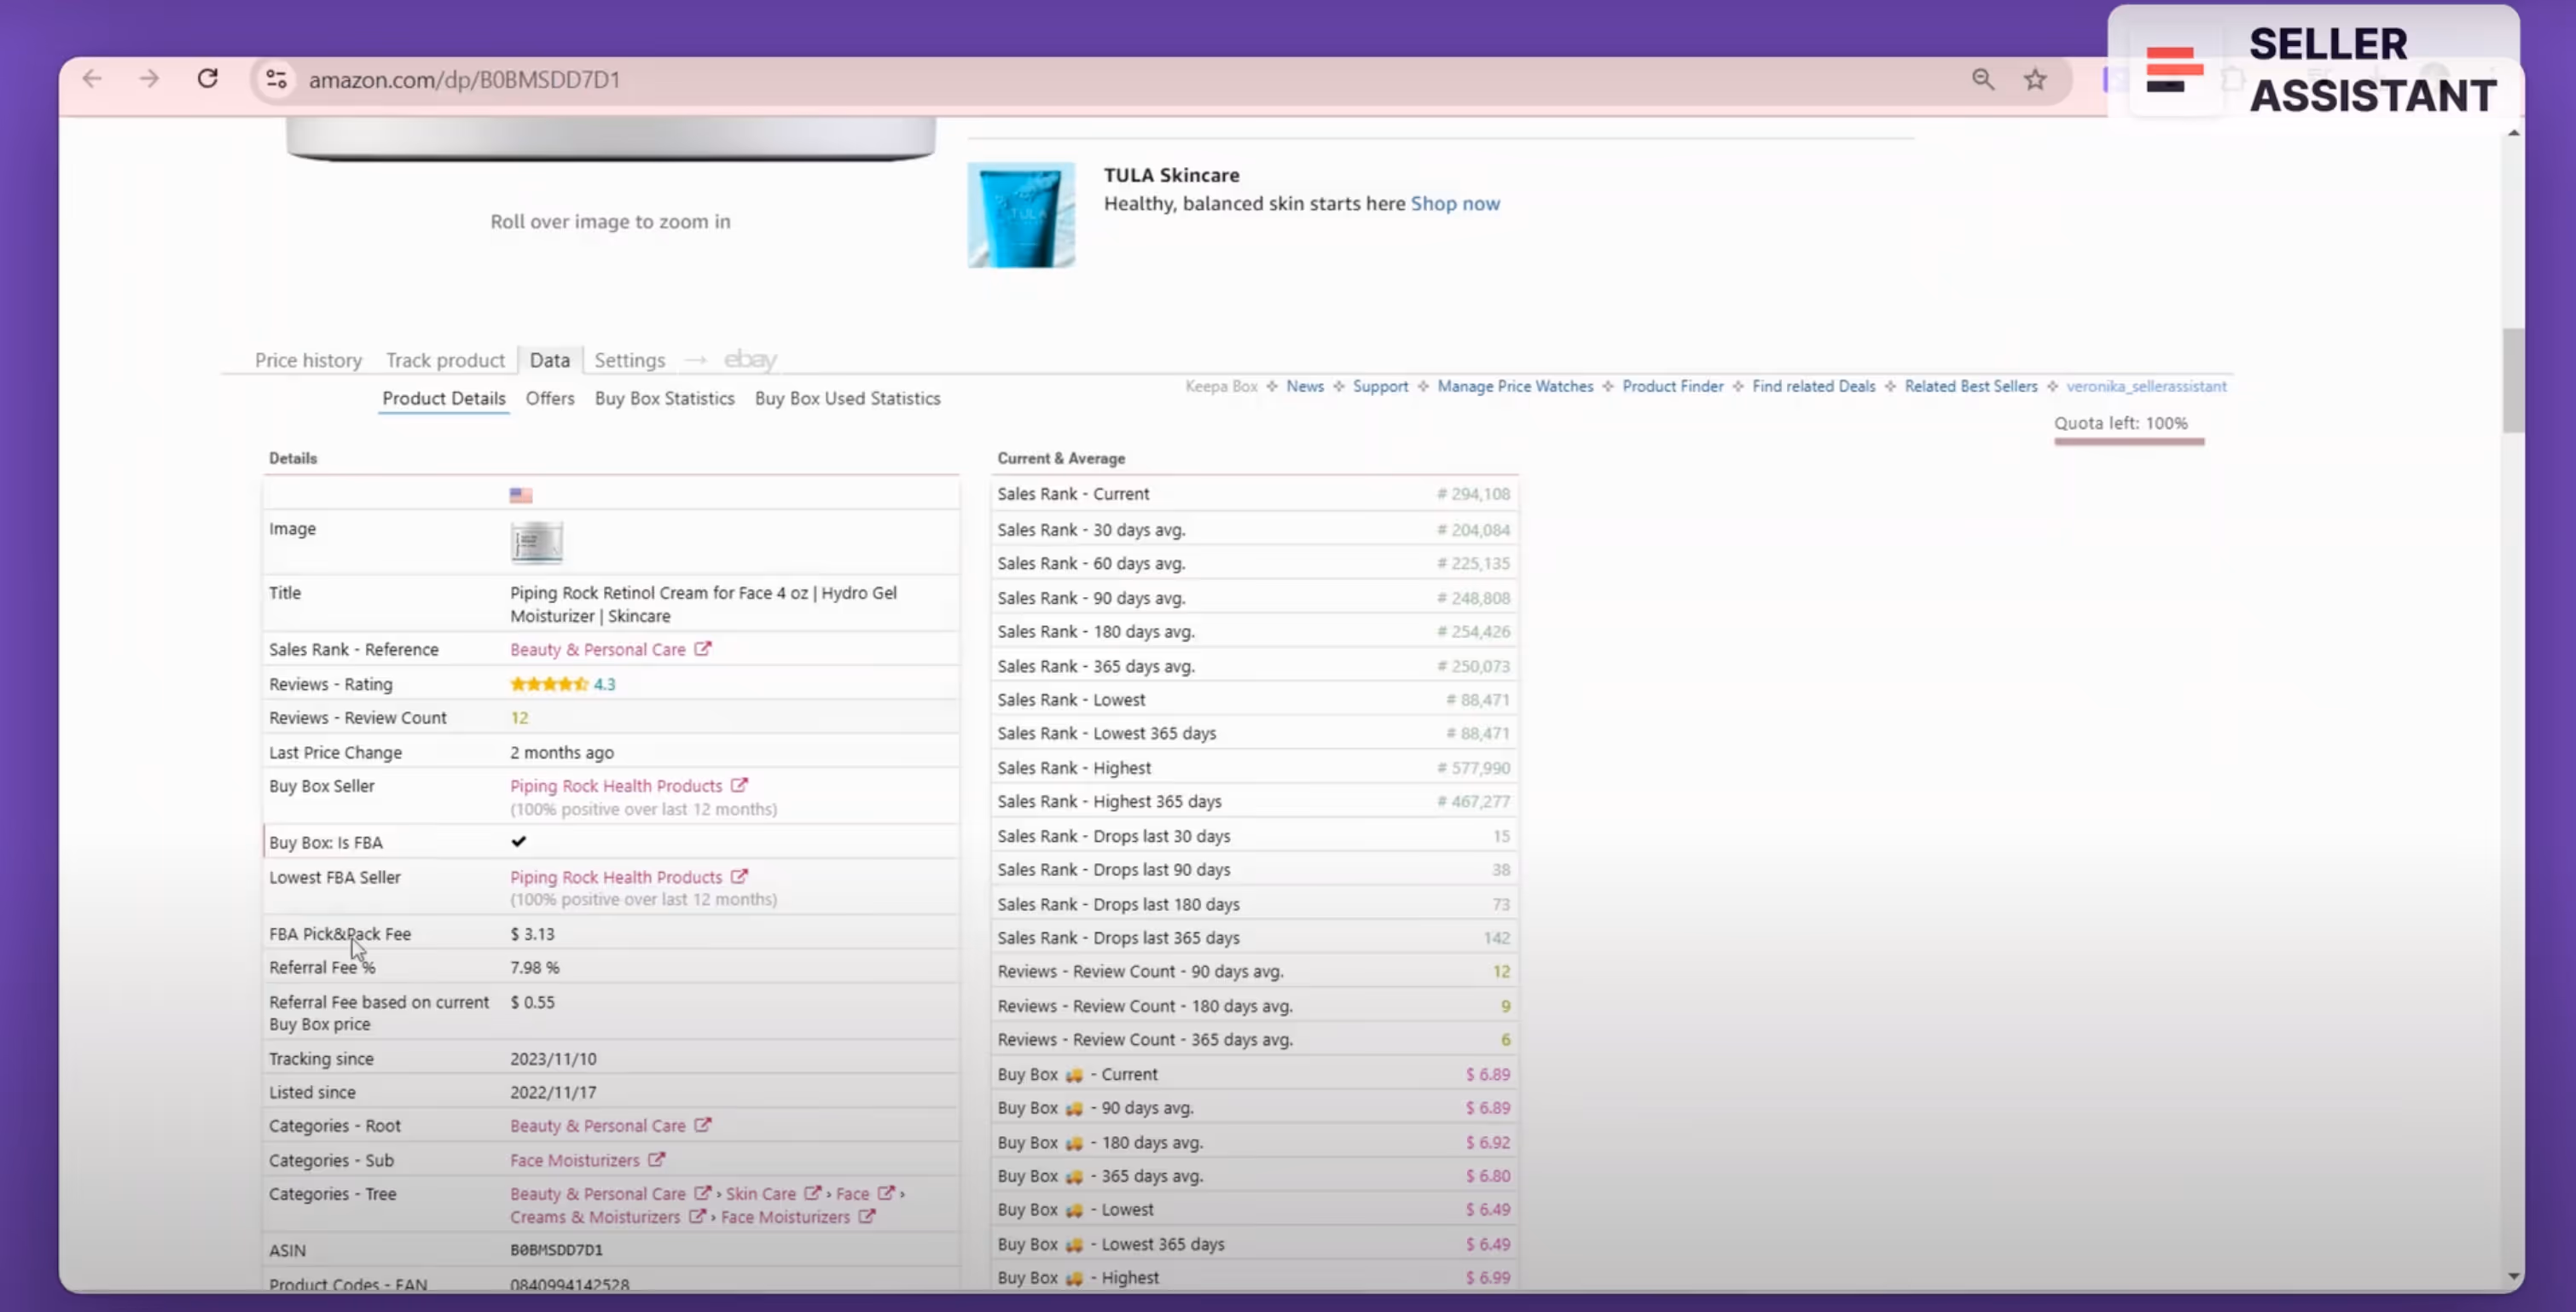Click the bookmark star icon

click(x=2035, y=79)
